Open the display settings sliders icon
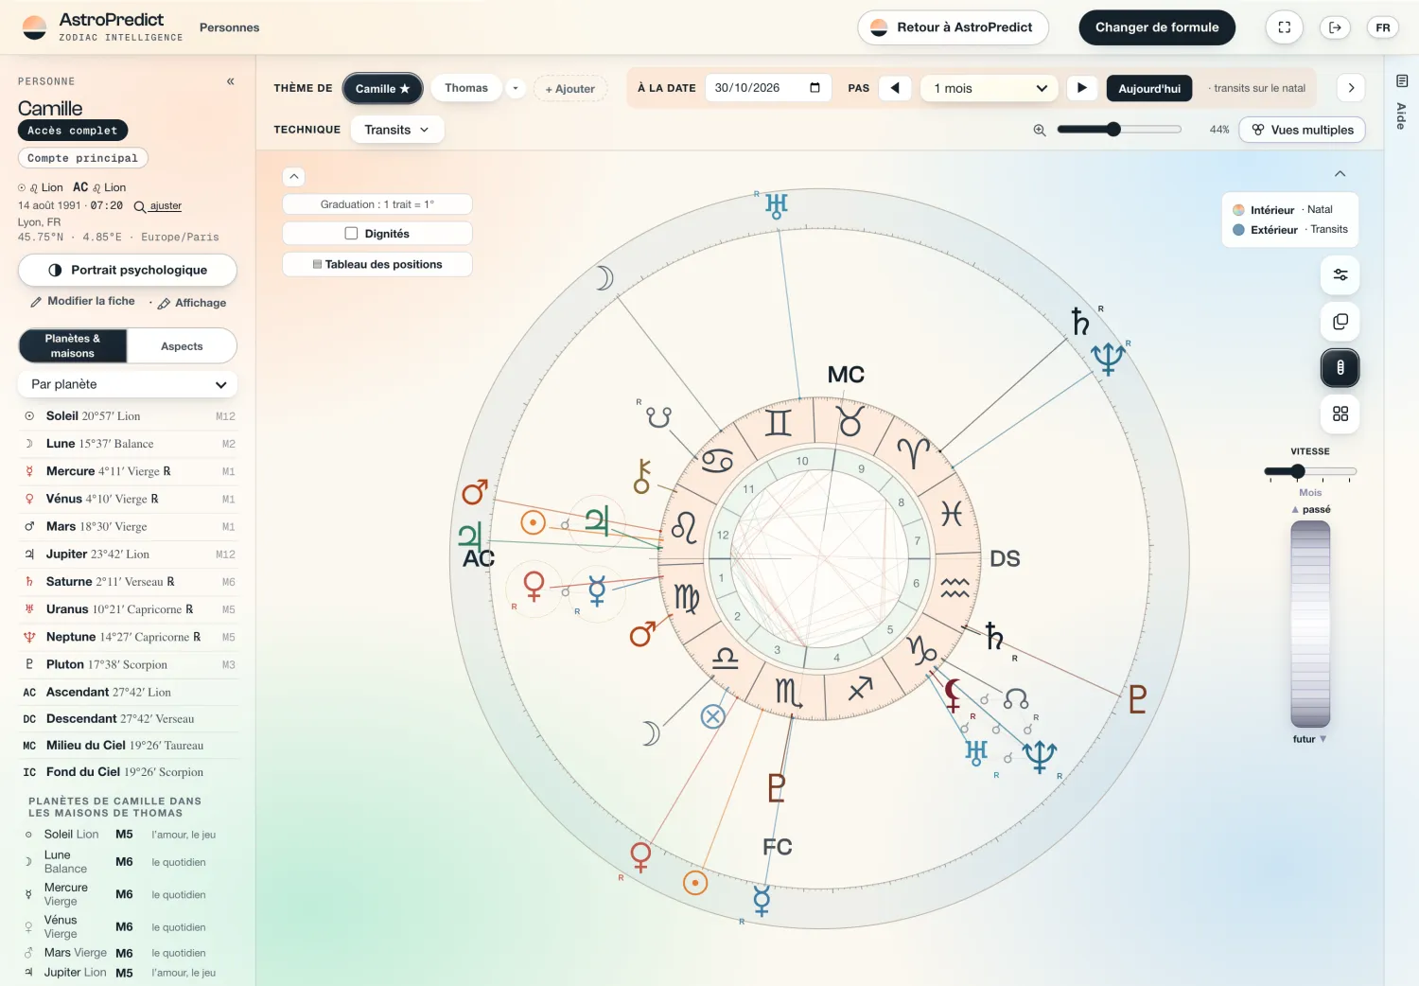The width and height of the screenshot is (1419, 986). pyautogui.click(x=1340, y=274)
